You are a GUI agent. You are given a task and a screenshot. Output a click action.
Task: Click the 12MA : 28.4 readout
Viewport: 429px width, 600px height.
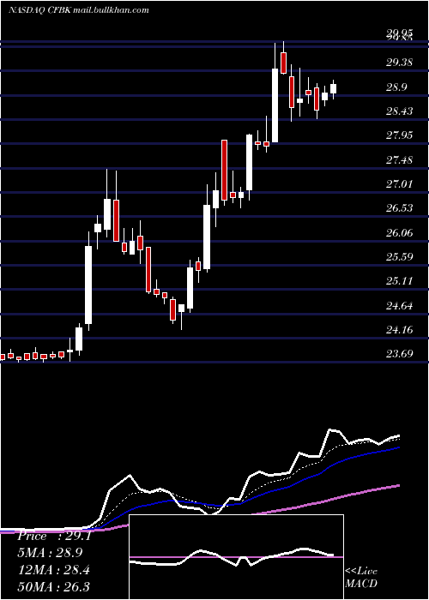tap(54, 570)
